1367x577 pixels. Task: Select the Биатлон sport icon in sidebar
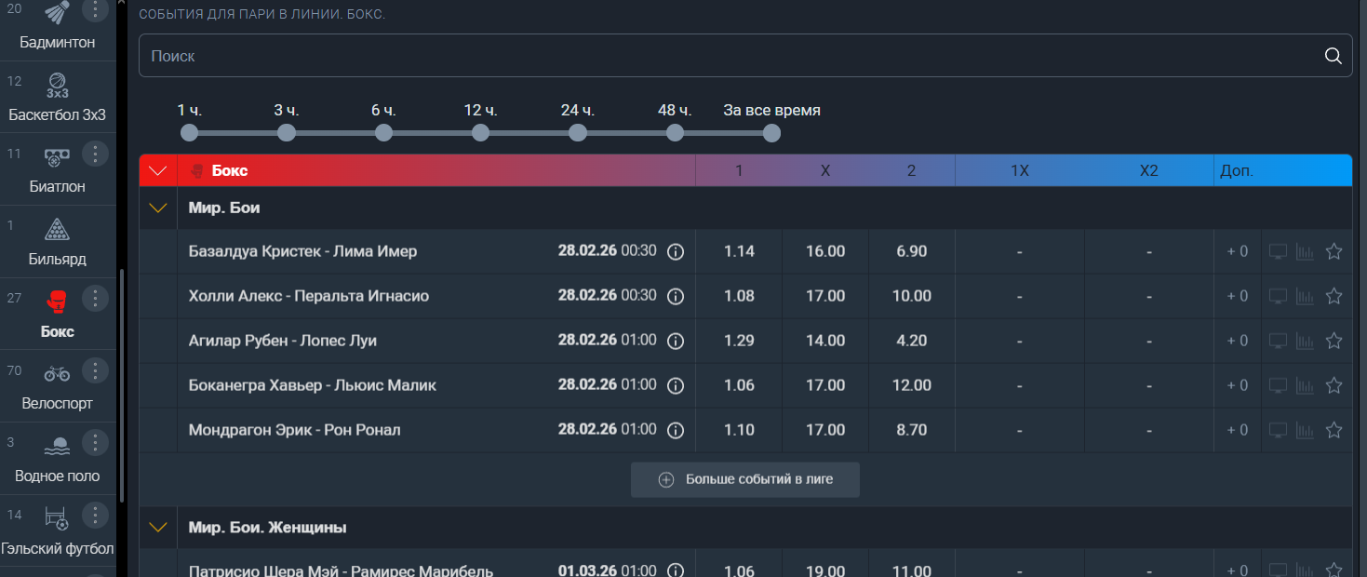57,154
